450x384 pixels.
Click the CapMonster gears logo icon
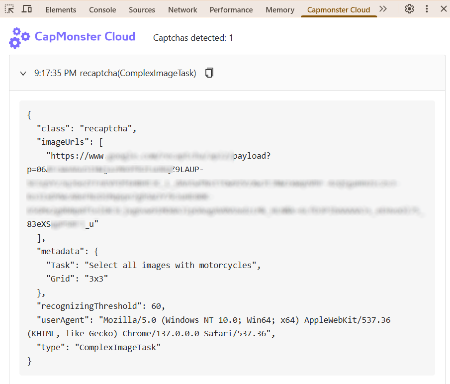pyautogui.click(x=19, y=38)
